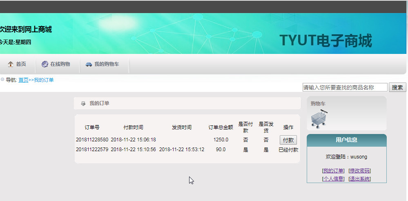Click the 搜索 search button
Image resolution: width=408 pixels, height=201 pixels.
[x=397, y=87]
